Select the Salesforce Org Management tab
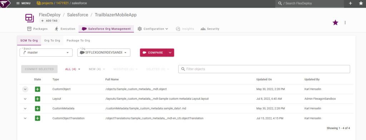Screen dimensions: 366x140 (x=106, y=29)
